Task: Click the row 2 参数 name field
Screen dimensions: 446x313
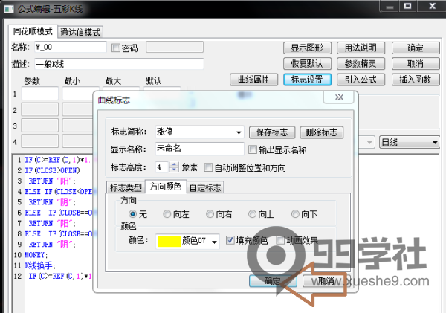Action: click(x=40, y=109)
